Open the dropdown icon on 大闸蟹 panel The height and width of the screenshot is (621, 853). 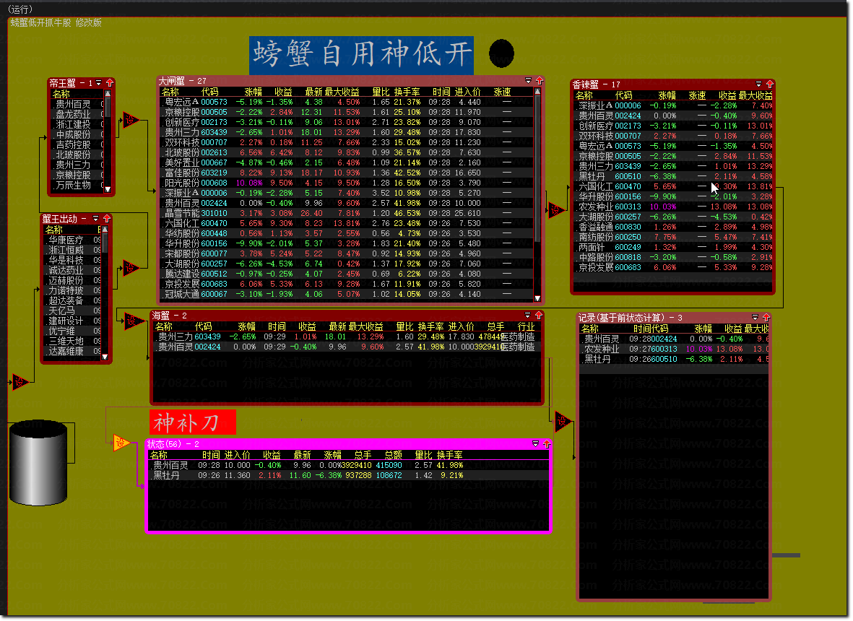click(528, 80)
